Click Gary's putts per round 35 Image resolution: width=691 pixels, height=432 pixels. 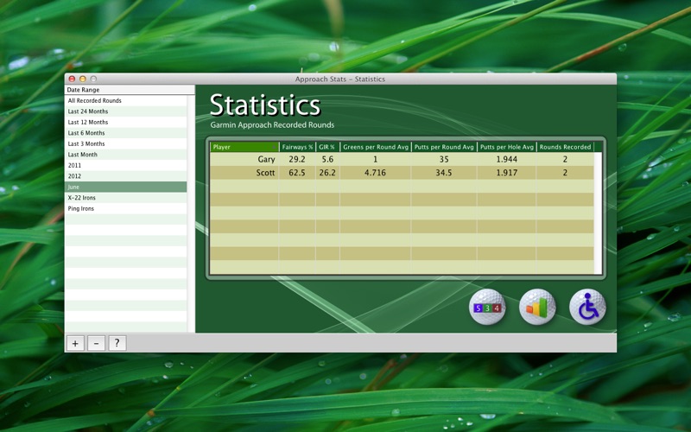point(444,159)
